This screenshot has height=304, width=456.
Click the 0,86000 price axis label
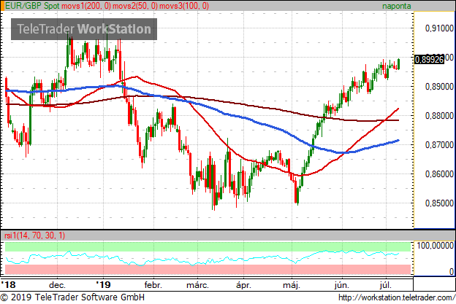click(x=439, y=174)
